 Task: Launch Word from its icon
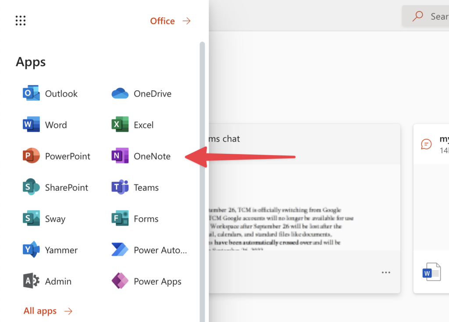point(31,124)
